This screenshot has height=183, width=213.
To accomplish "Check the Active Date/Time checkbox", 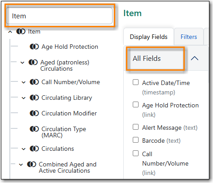I will 135,82.
